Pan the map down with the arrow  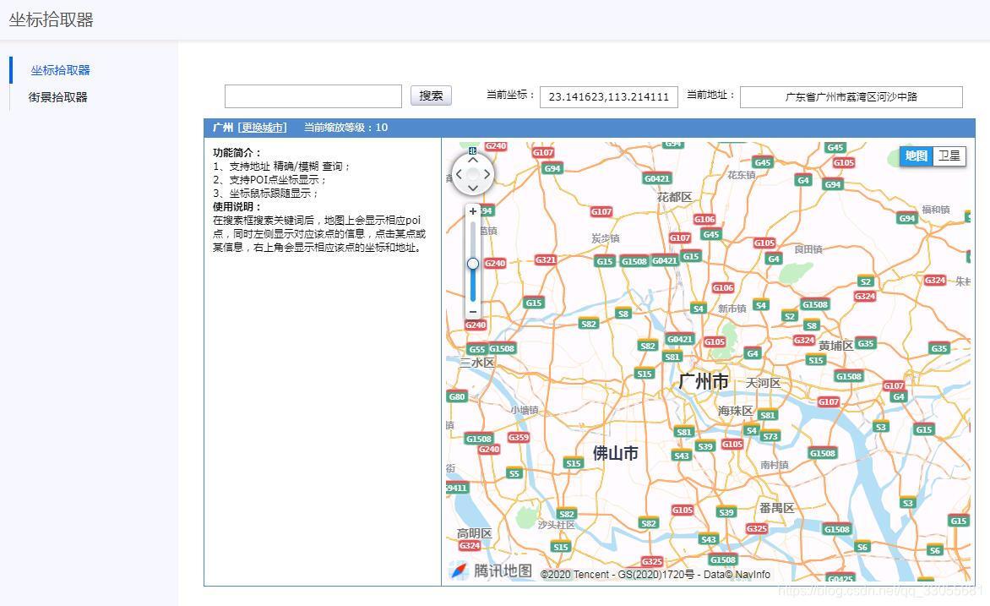473,188
